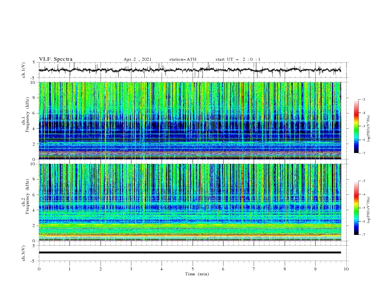Click the "4" tick on the Time axis
The height and width of the screenshot is (302, 390).
162,269
